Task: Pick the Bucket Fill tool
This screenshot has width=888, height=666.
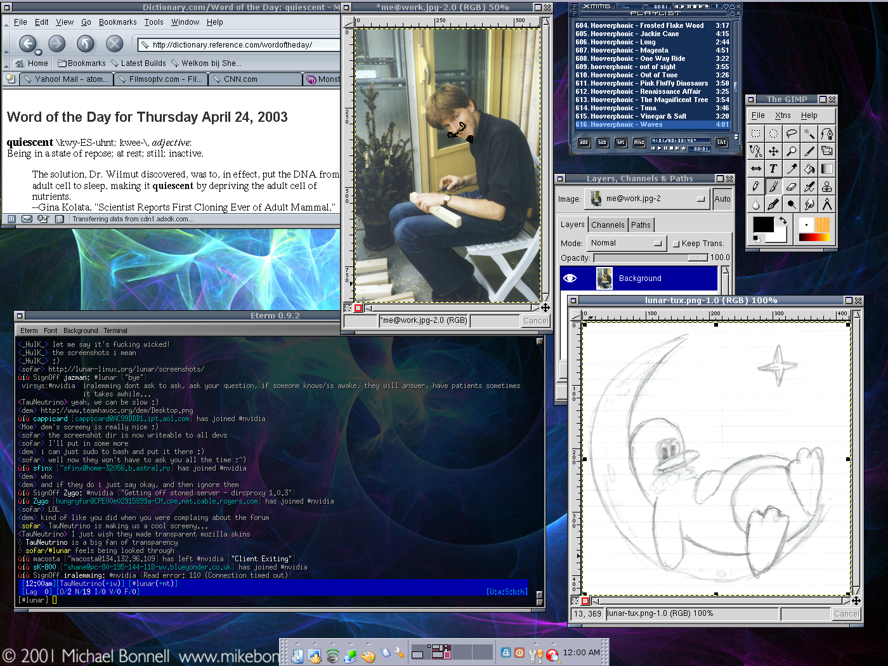Action: coord(809,169)
